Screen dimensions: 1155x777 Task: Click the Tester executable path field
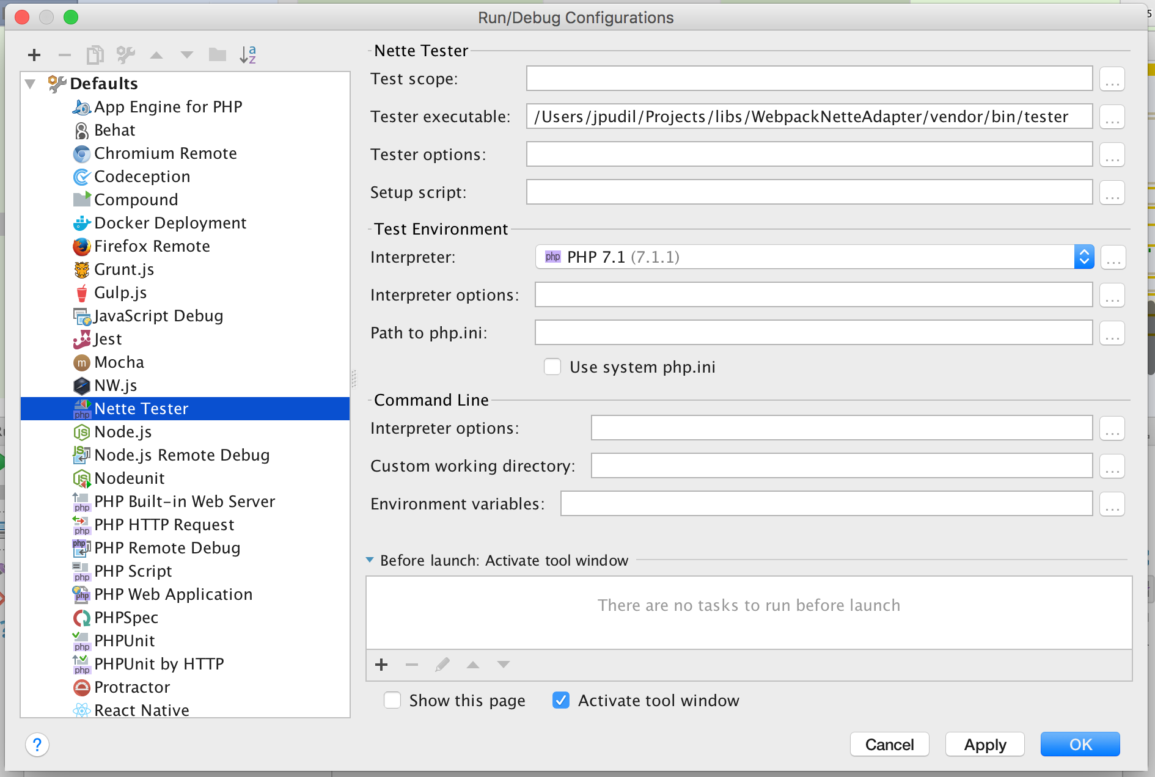[x=809, y=117]
